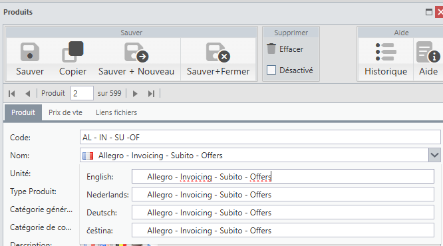Image resolution: width=443 pixels, height=246 pixels.
Task: Switch to the Produit tab
Action: coord(23,112)
